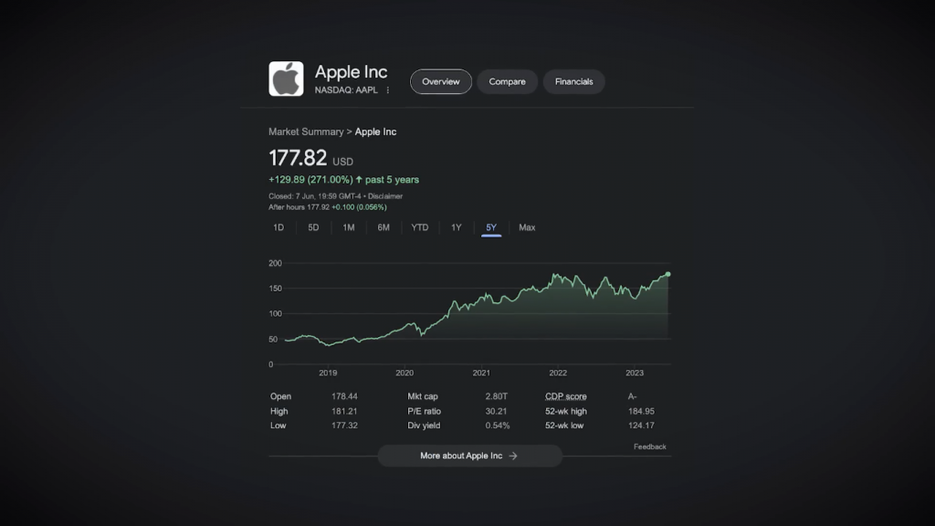935x526 pixels.
Task: Open the three-dot options menu beside NASDAQ: AAPL
Action: point(388,90)
